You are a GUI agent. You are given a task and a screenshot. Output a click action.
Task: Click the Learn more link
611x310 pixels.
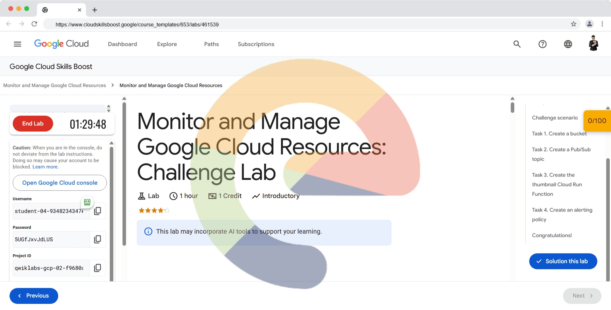tap(45, 167)
